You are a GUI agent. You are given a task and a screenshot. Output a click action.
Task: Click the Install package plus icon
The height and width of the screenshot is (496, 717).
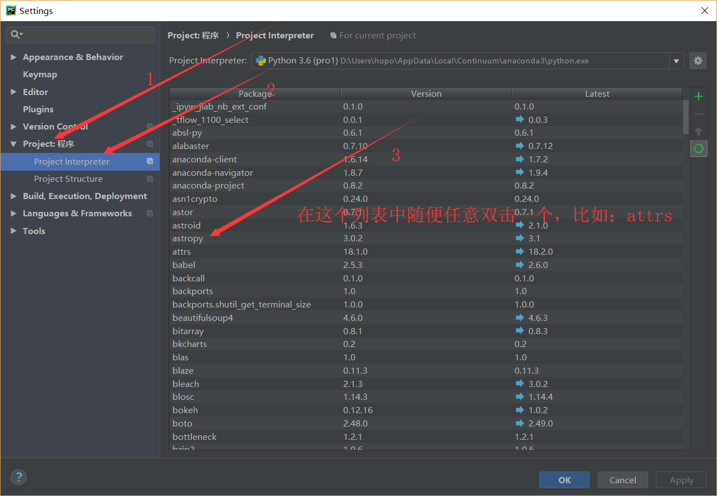[698, 96]
